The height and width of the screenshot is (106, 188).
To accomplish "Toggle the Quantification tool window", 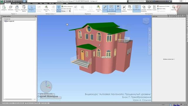I will point(137,9).
